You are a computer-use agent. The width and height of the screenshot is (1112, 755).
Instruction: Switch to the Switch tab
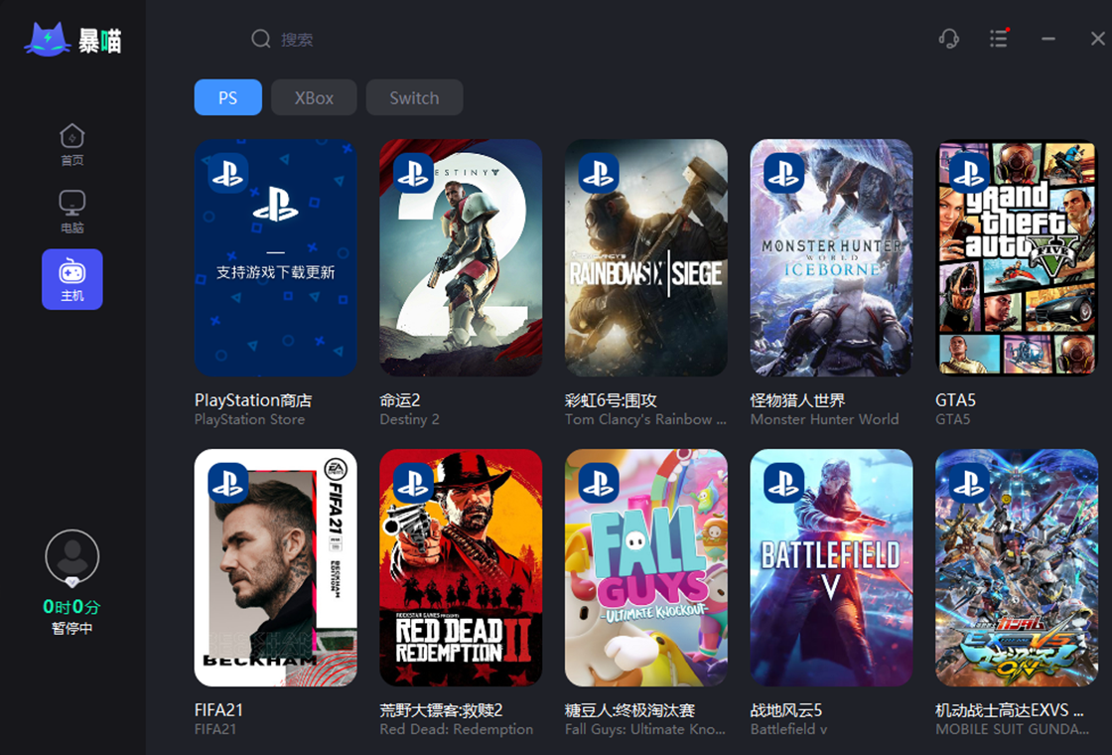(414, 97)
